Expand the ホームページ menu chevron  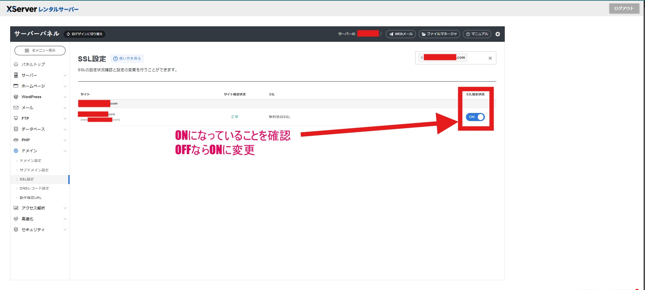coord(65,86)
